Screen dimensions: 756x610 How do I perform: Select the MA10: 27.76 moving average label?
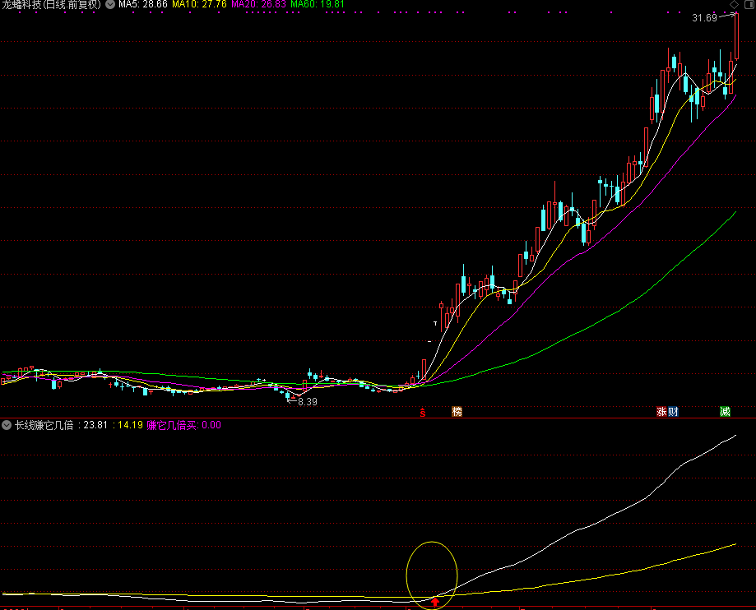199,4
